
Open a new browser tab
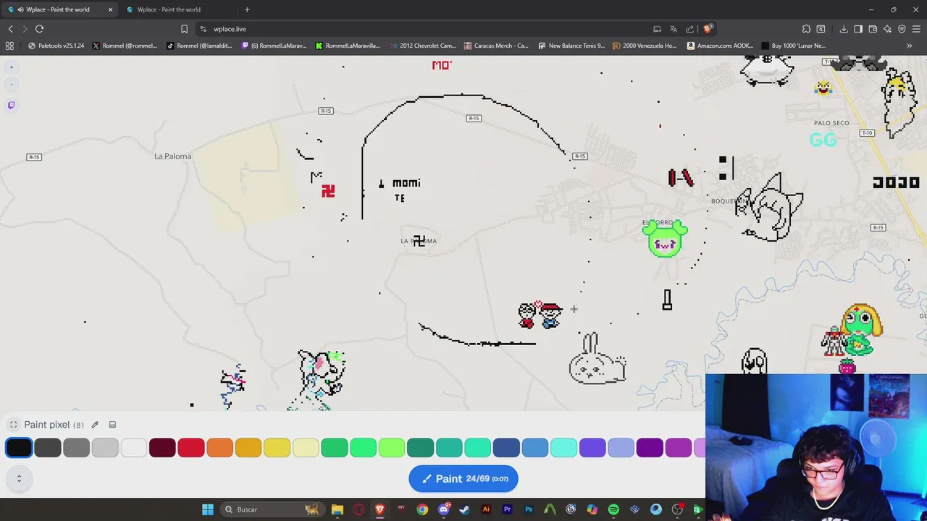click(x=247, y=9)
